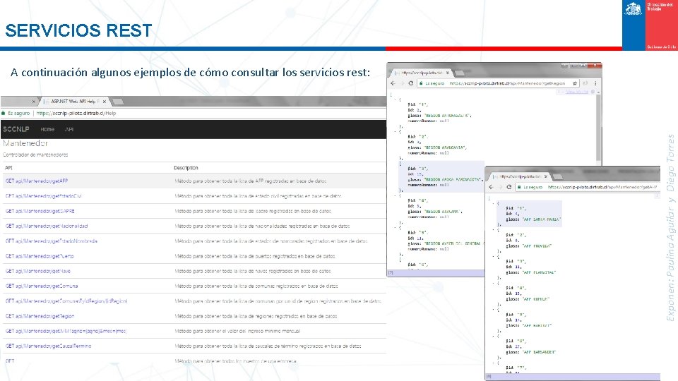
Task: Click secure padlock in getAFP address bar
Action: coord(519,187)
